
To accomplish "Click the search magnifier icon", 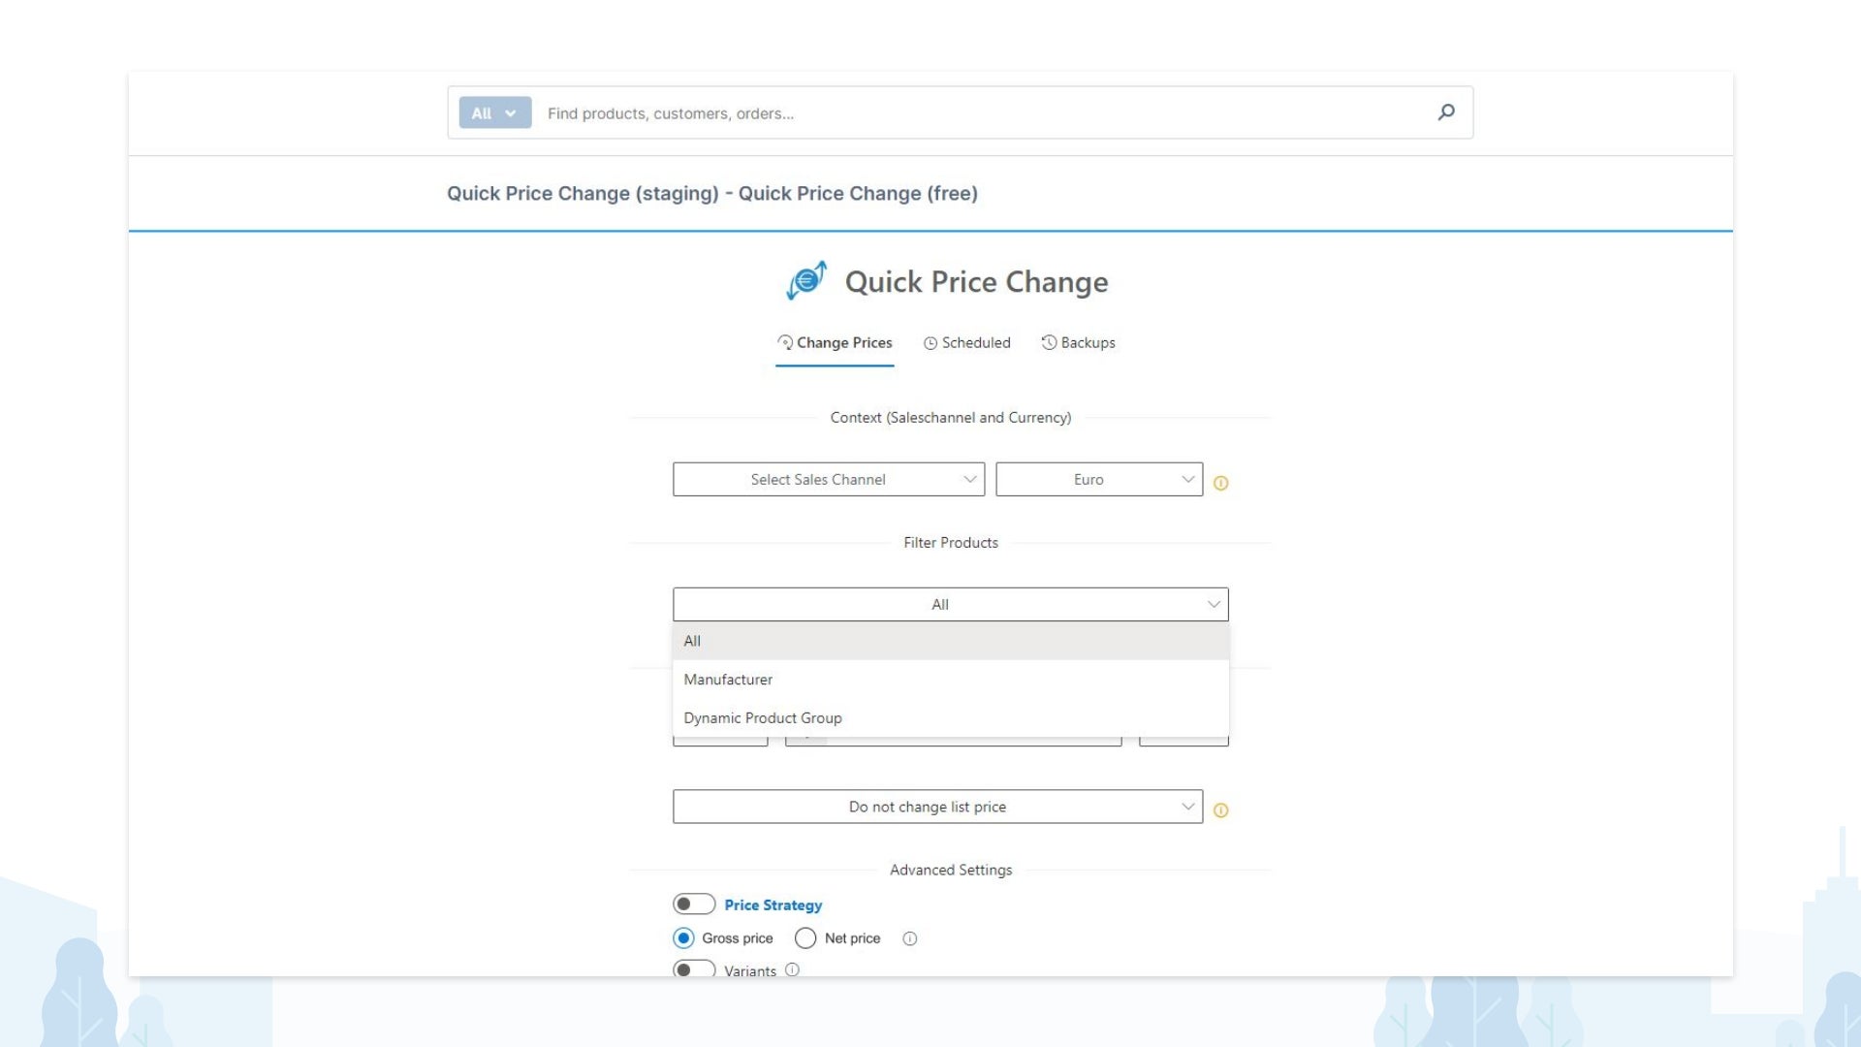I will (x=1445, y=112).
